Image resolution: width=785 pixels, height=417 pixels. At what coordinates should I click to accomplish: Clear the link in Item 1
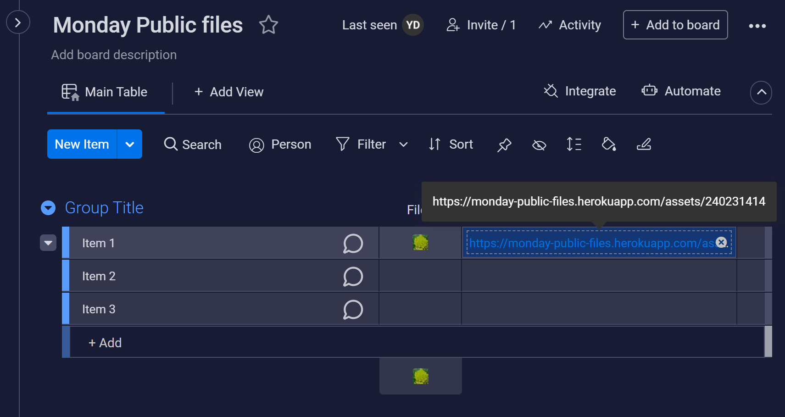721,242
